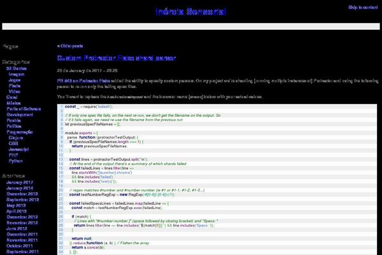Image resolution: width=382 pixels, height=255 pixels.
Task: Open the Música category
Action: (13, 103)
